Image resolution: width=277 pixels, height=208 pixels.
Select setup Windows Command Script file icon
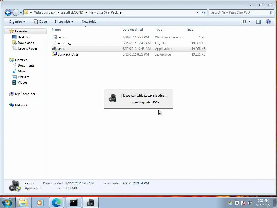point(54,37)
